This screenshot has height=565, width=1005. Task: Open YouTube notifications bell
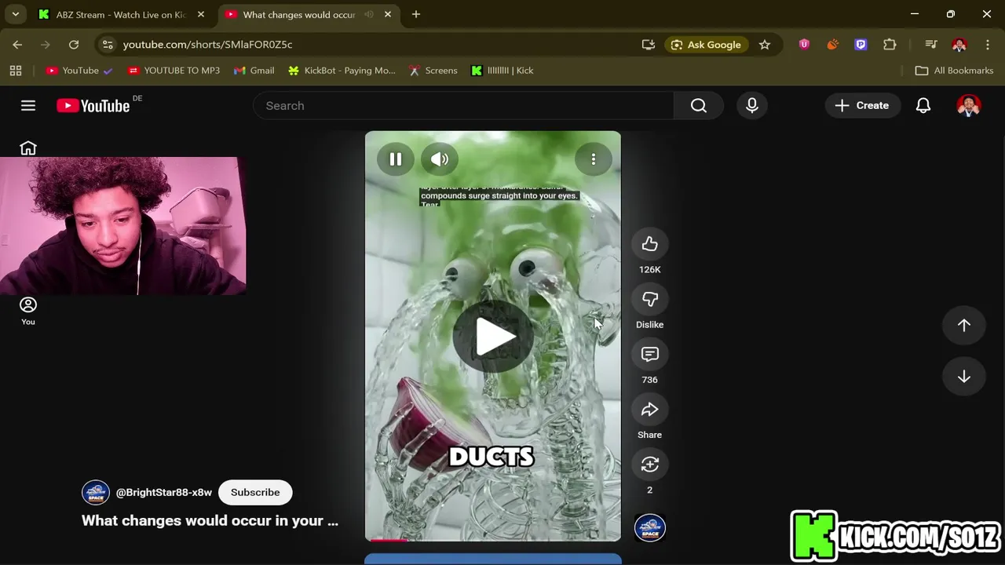coord(923,105)
